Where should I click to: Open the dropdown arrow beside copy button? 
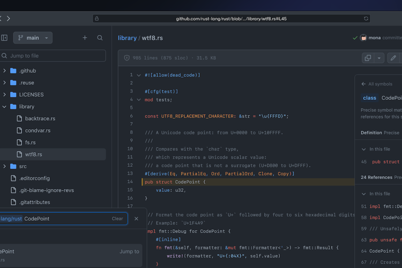379,58
